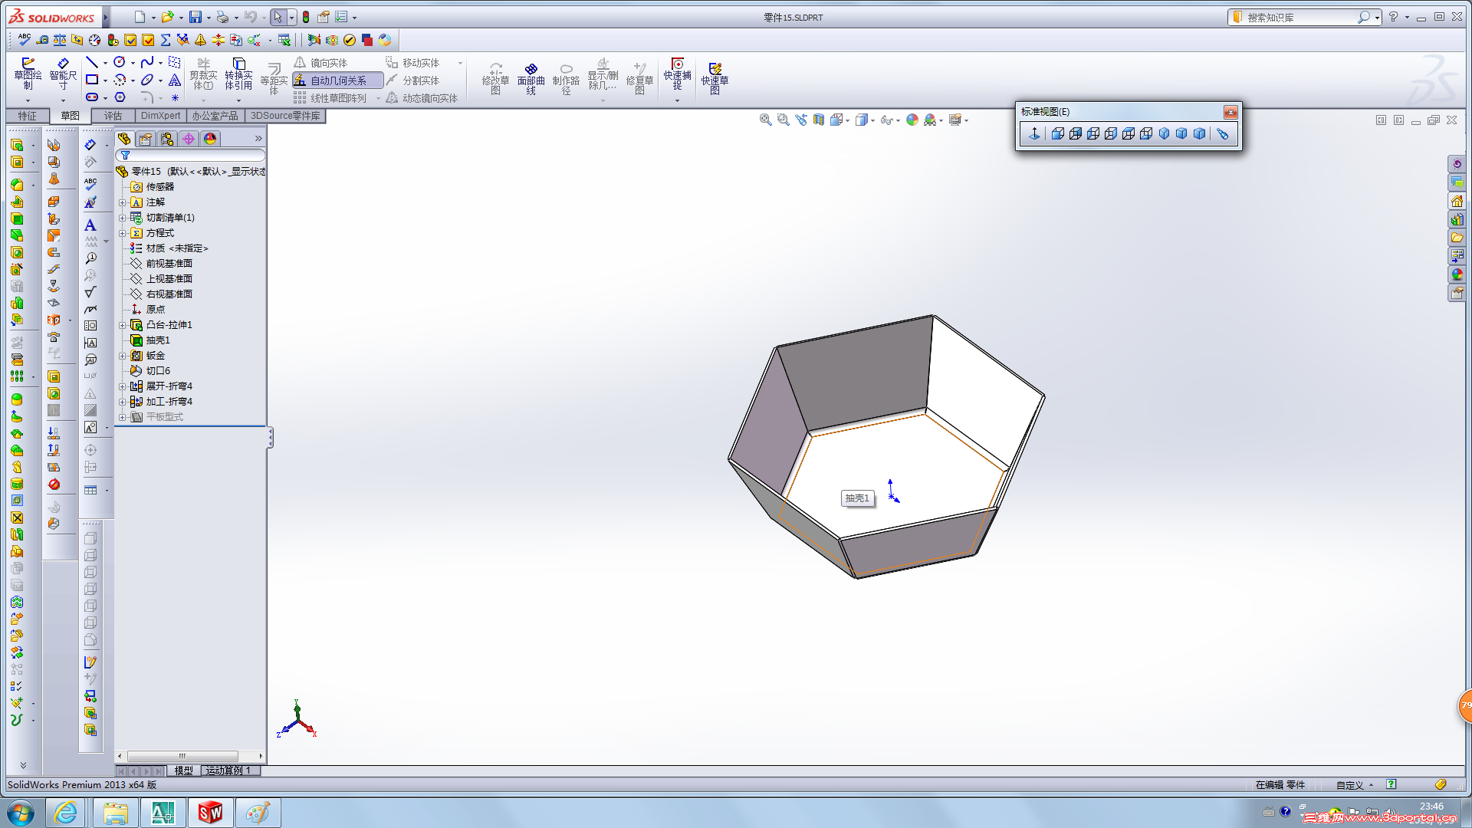The image size is (1472, 828).
Task: Click the Quick Snaps (快速捕捉) icon
Action: 677,74
